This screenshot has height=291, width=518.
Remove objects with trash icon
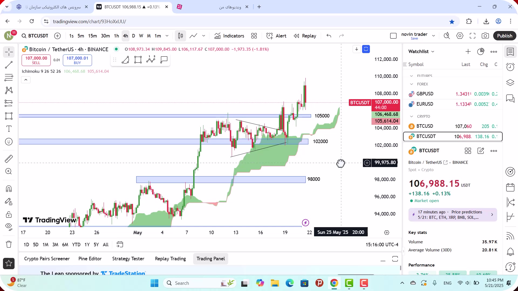[x=9, y=244]
